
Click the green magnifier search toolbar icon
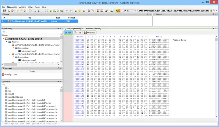coord(54,11)
